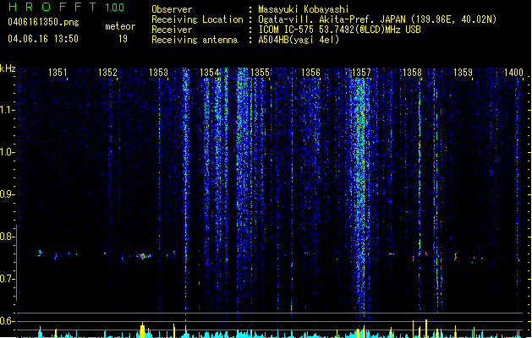Image resolution: width=532 pixels, height=338 pixels.
Task: Click the Observer label
Action: coord(172,9)
